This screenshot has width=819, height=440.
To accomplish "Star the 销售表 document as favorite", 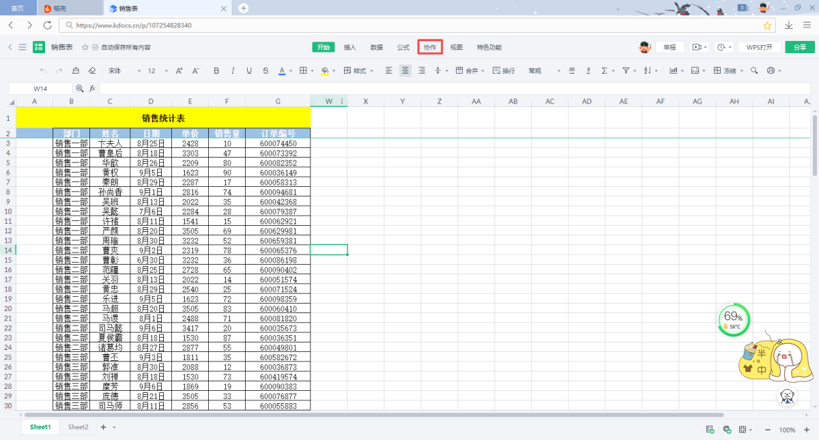I will point(85,48).
